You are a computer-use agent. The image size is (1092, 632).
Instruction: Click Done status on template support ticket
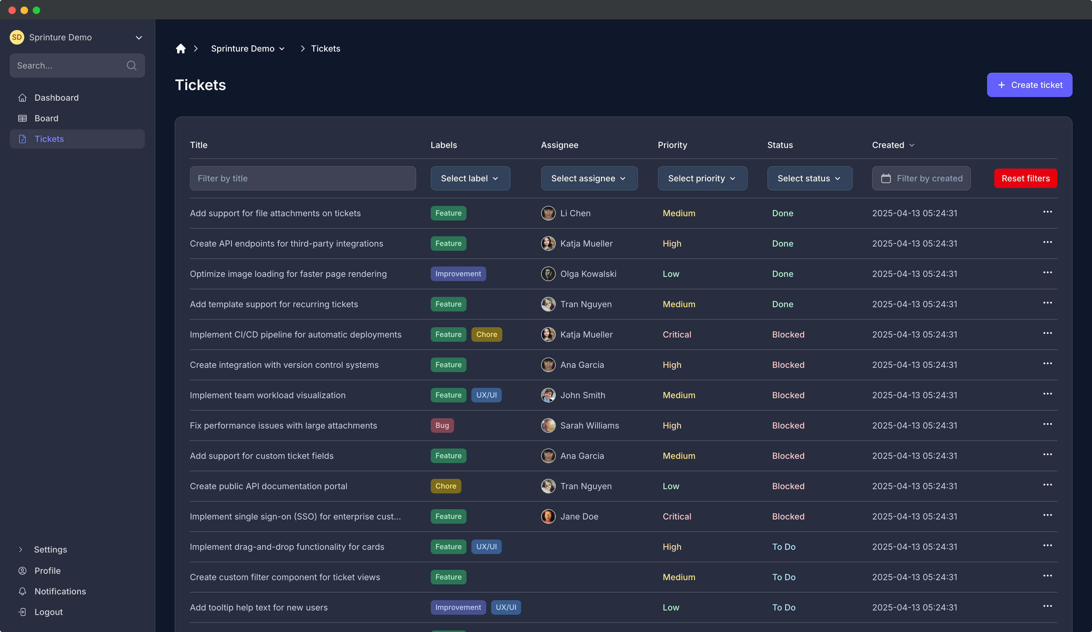click(783, 304)
